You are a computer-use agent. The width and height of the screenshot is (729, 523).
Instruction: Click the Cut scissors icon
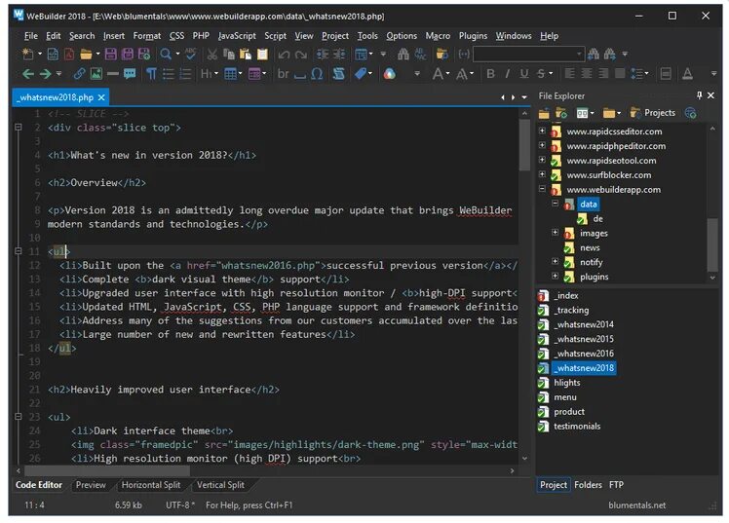(x=212, y=55)
